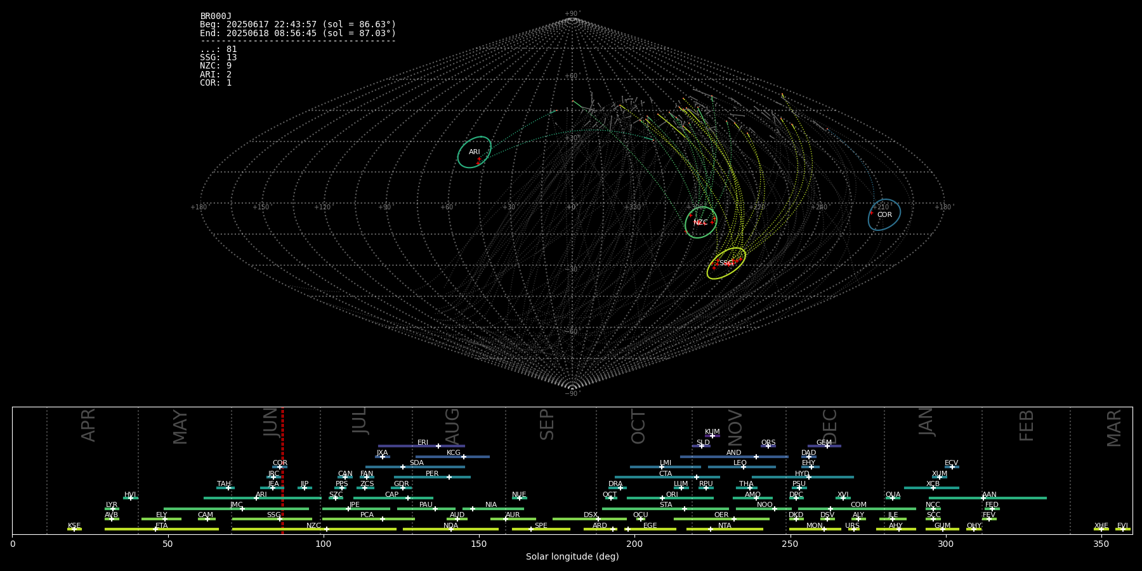Click the sporadic count '...: 81'
This screenshot has width=1142, height=571.
click(x=218, y=49)
